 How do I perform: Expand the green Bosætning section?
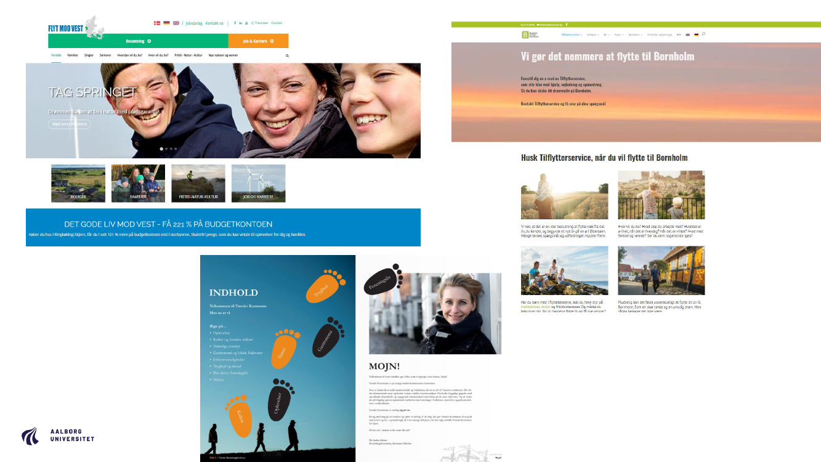(x=138, y=41)
